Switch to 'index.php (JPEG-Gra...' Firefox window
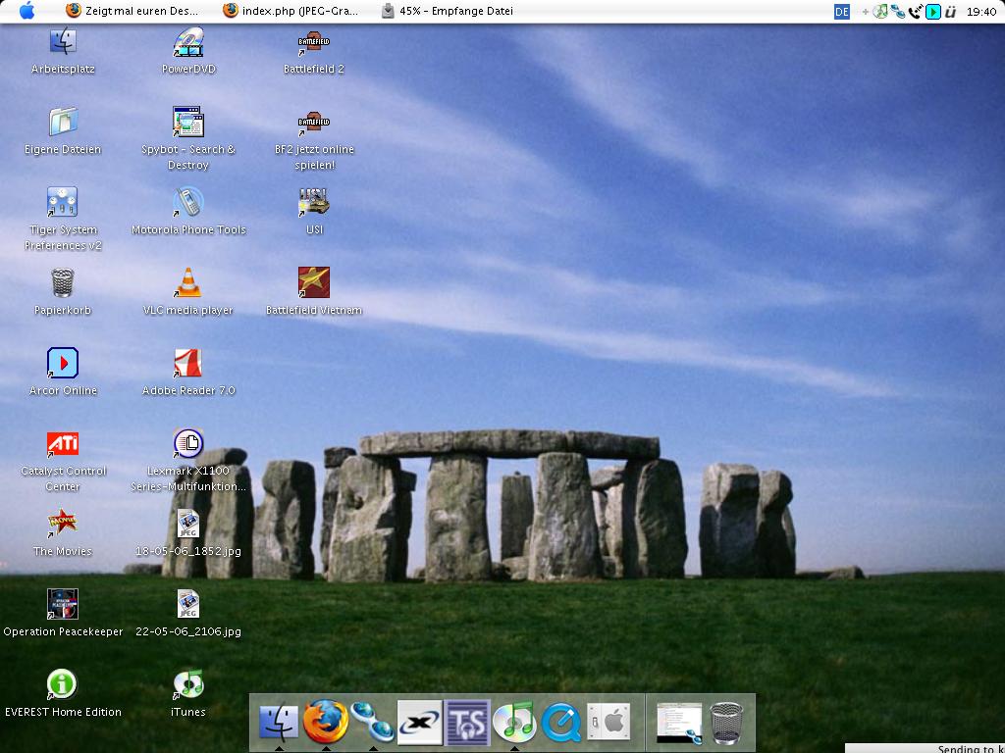1005x753 pixels. tap(291, 11)
